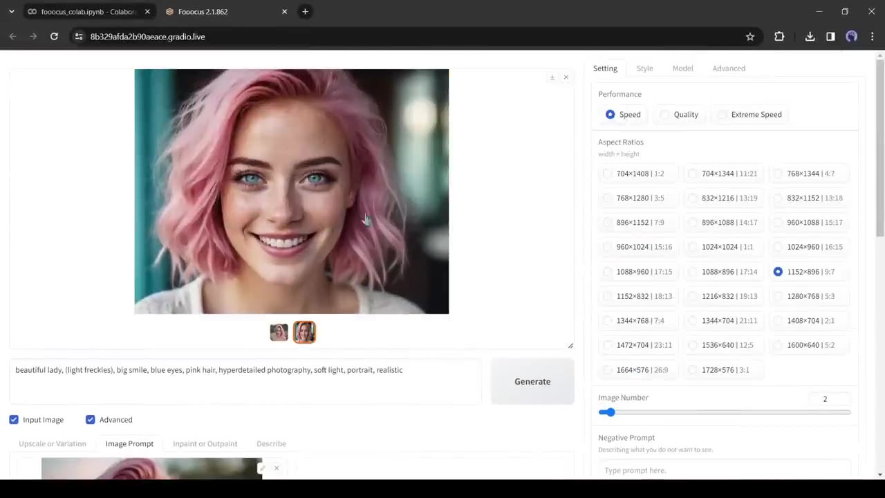
Task: Adjust the Image Number slider
Action: [x=725, y=412]
